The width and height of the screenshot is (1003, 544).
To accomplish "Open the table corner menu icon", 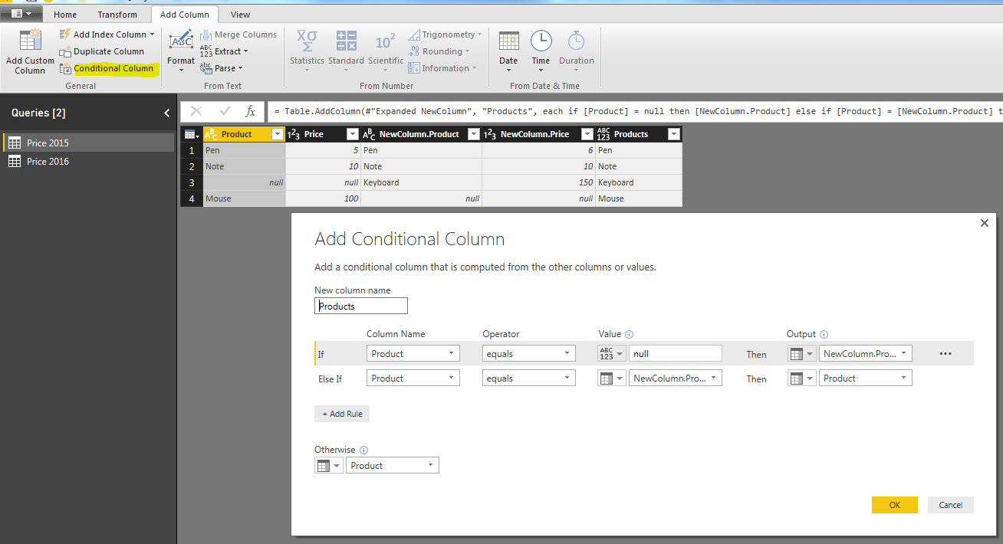I will [x=191, y=134].
